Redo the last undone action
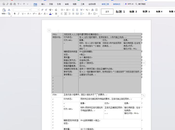 [x=24, y=4]
